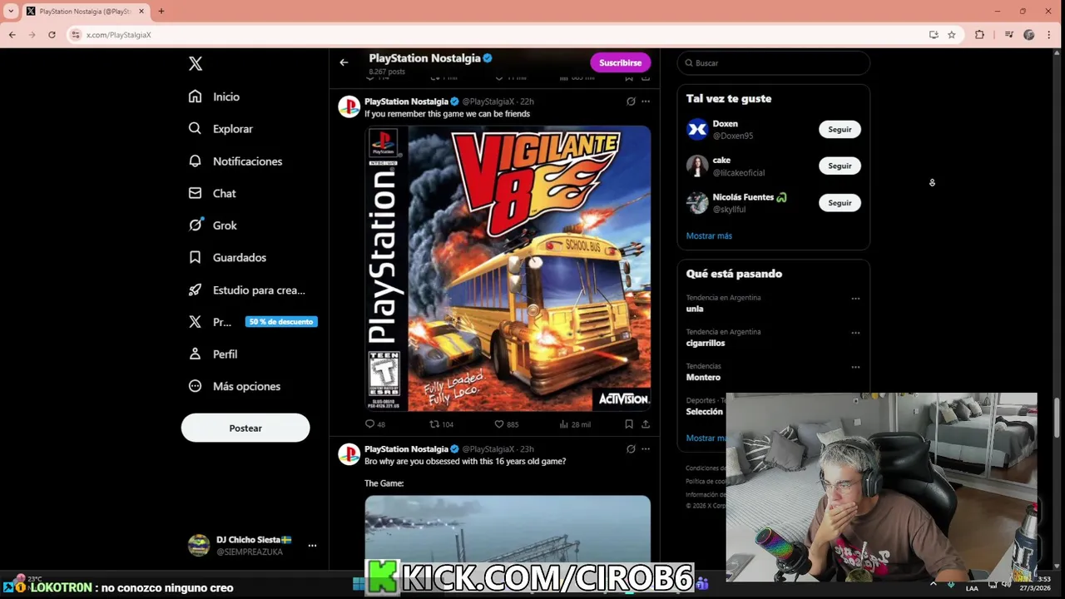Open more options on 16 years old game post
1065x599 pixels.
(646, 449)
